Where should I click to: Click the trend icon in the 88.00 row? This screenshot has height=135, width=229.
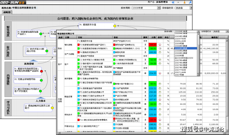(160, 104)
